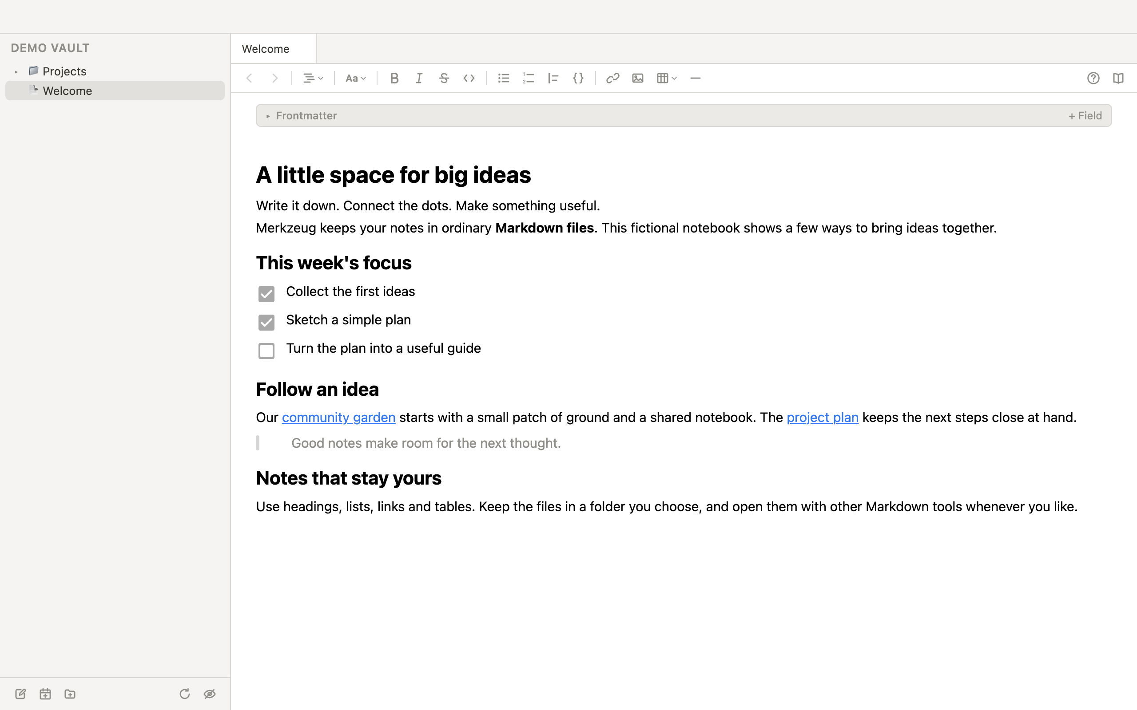The image size is (1137, 710).
Task: Toggle the reading view book icon
Action: pos(1118,78)
